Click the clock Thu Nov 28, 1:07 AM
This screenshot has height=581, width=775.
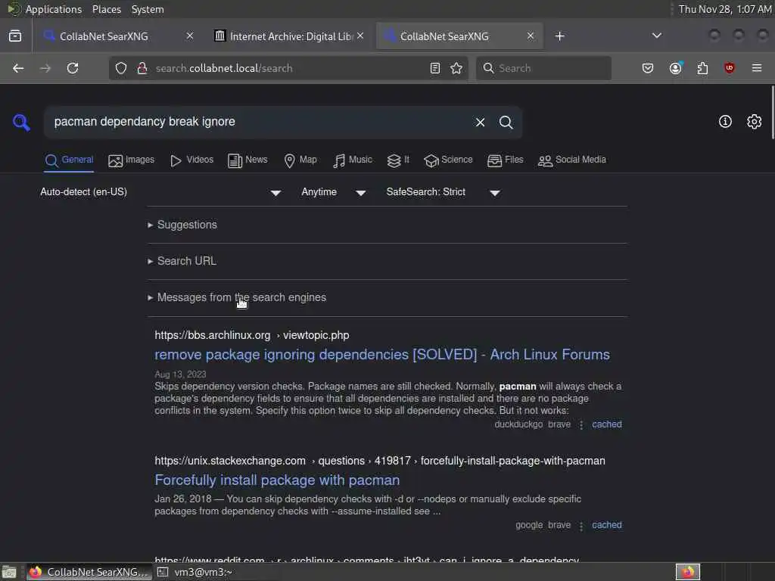coord(725,9)
